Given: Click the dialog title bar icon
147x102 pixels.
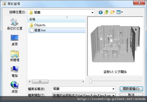Looking at the screenshot, I should tap(4, 4).
